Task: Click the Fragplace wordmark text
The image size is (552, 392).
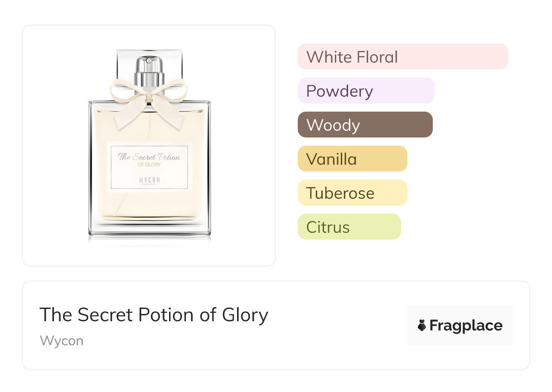Action: 466,325
